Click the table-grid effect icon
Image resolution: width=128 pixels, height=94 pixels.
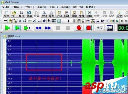tap(54, 21)
